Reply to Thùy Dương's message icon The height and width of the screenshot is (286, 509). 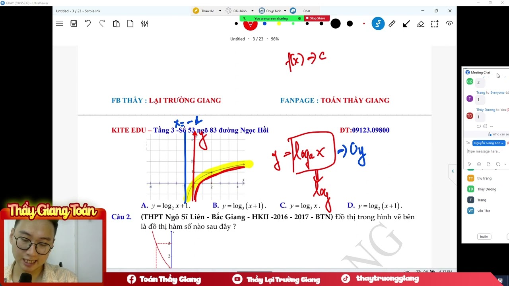(x=479, y=126)
